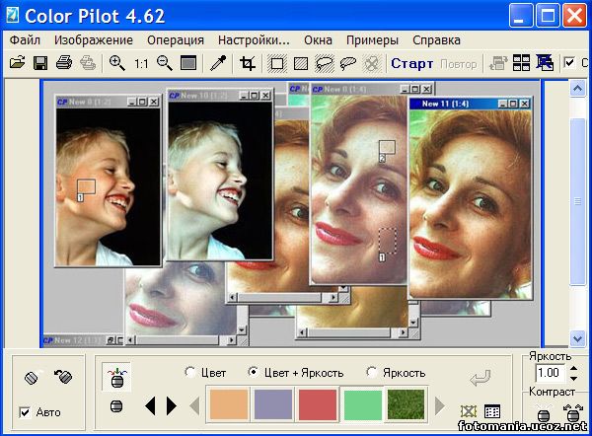Viewport: 592px width, 436px height.
Task: Save image using floppy disk icon
Action: point(40,63)
